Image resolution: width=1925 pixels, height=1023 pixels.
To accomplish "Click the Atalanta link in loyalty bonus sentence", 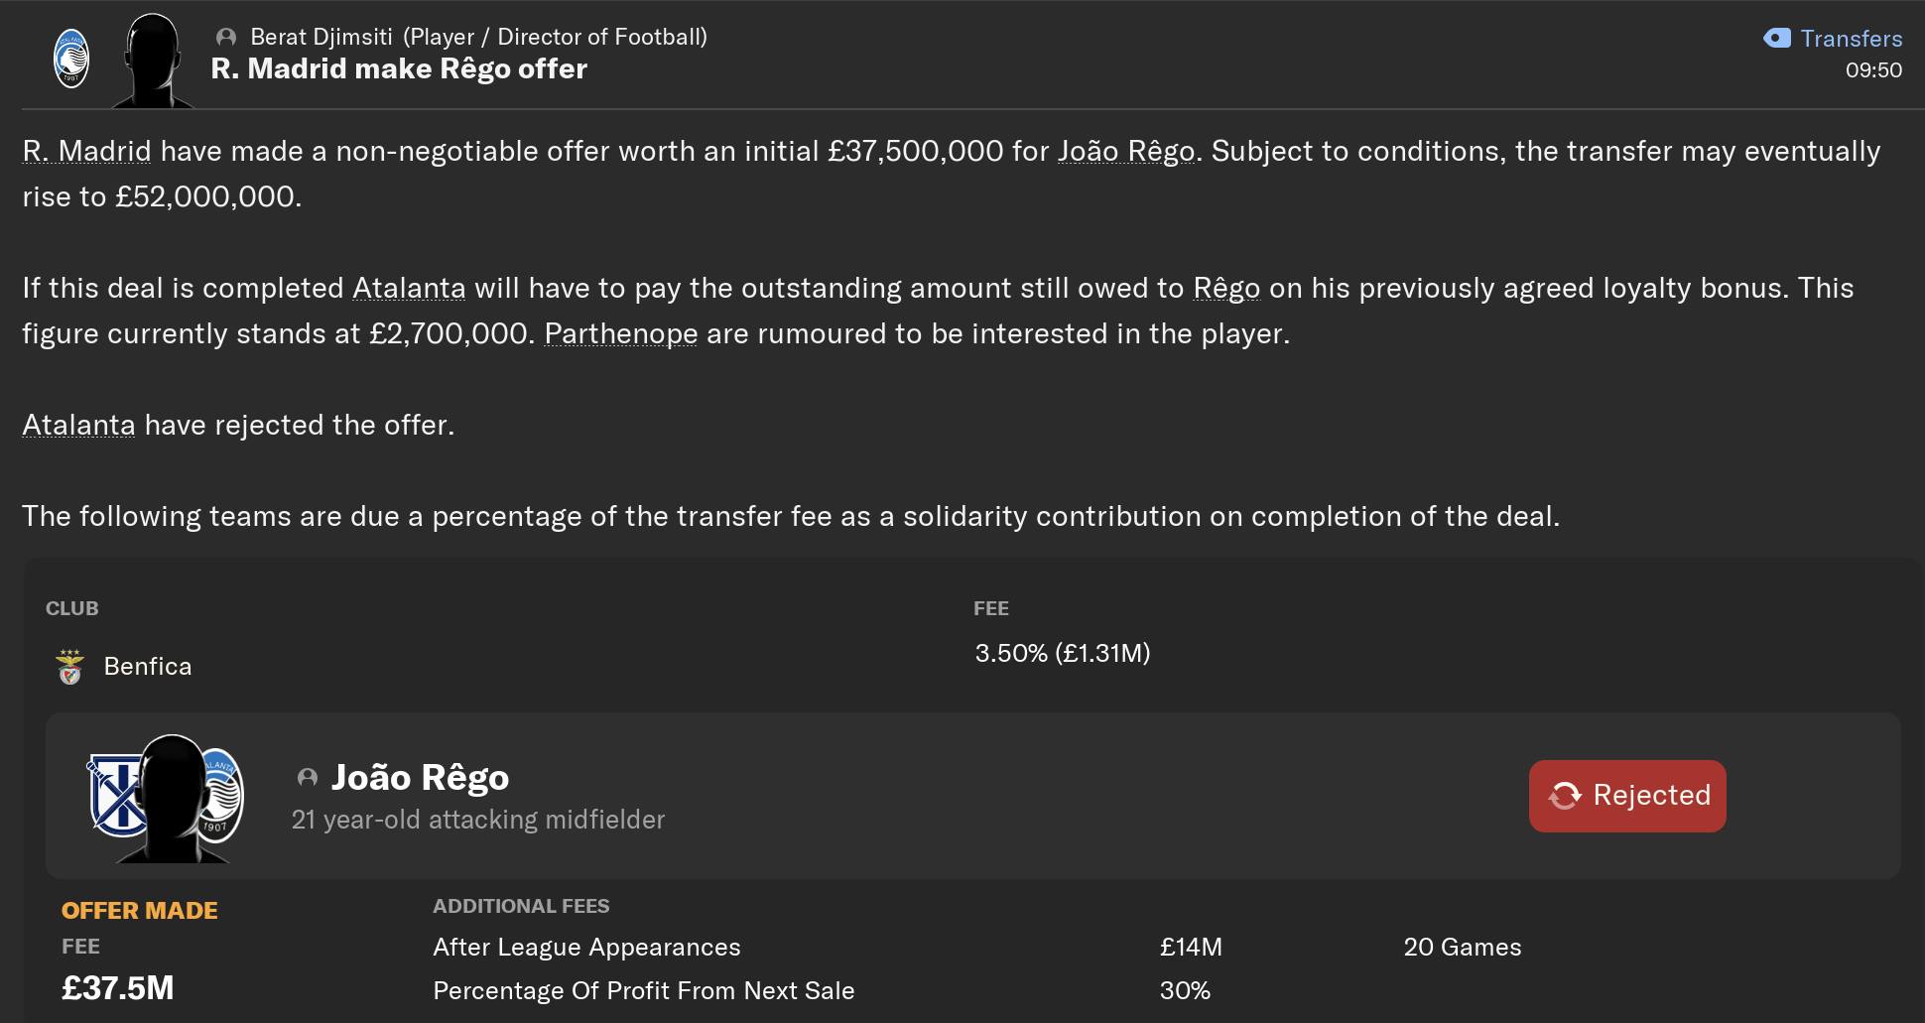I will click(409, 289).
